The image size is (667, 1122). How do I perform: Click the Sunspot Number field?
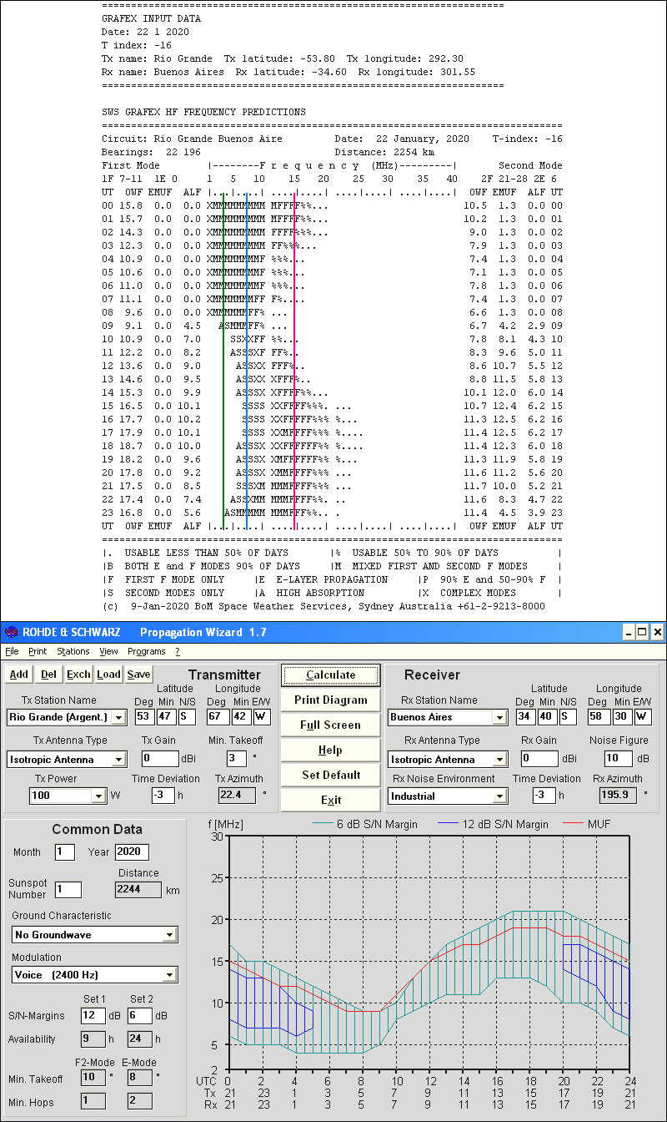pos(68,890)
